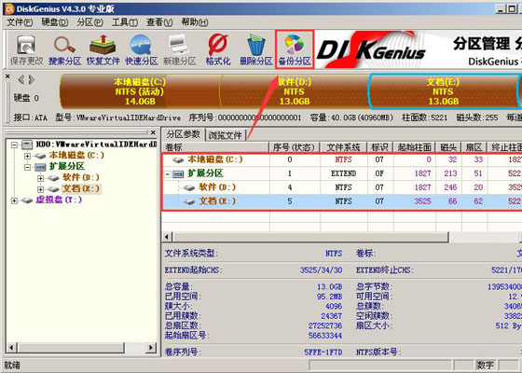
Task: Expand 本地磁盘(C:) node in tree
Action: pos(27,156)
